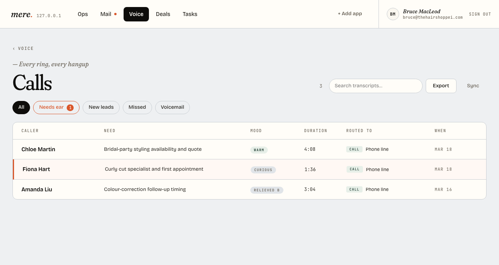Click the Sync button

click(473, 86)
